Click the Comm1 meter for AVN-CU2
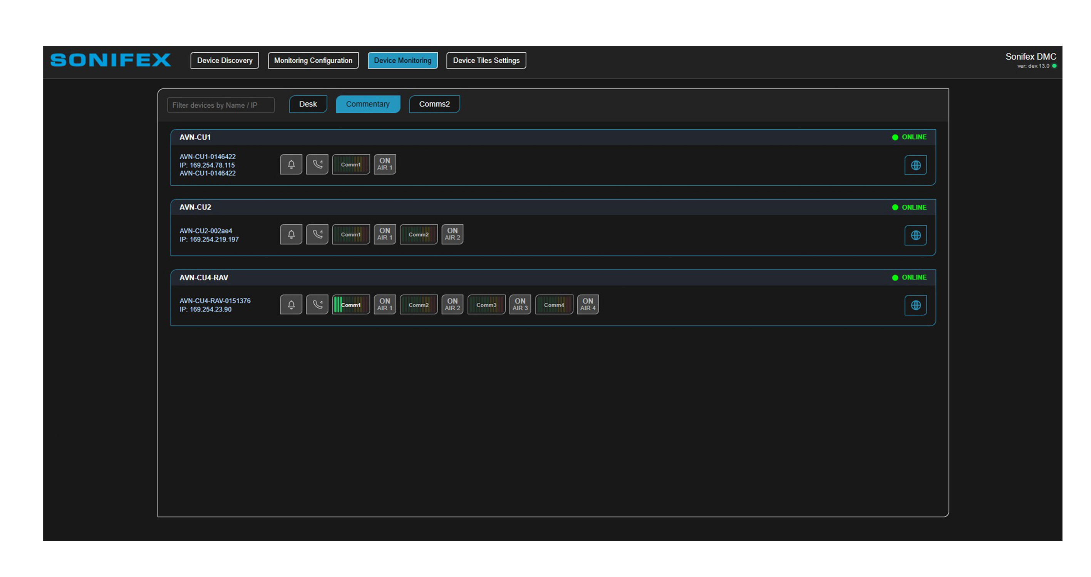The image size is (1091, 577). pyautogui.click(x=351, y=234)
